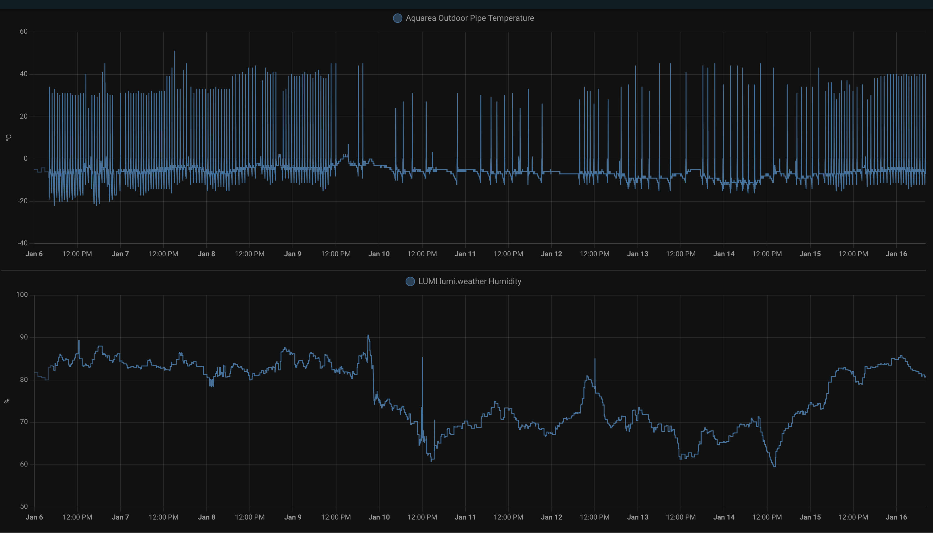
Task: Click the 50 label on humidity y-axis
Action: click(x=24, y=507)
